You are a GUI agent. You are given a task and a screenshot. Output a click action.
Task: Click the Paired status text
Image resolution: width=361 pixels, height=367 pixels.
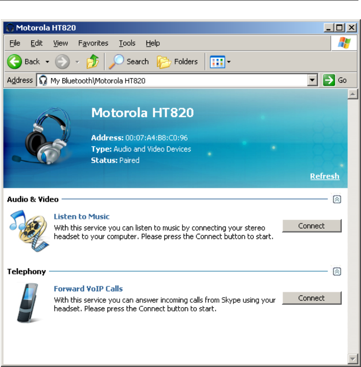point(129,160)
